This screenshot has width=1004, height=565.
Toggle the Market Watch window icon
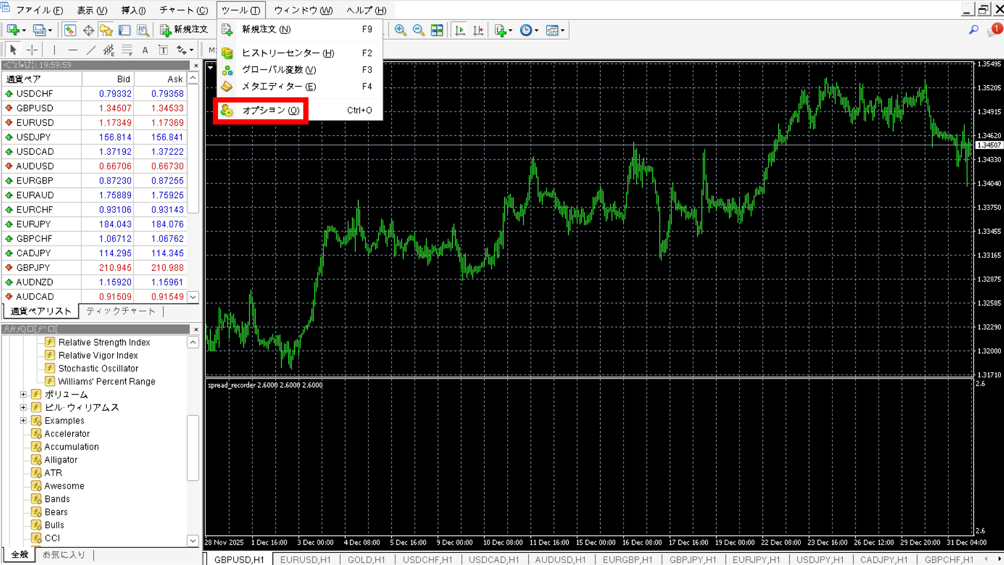click(70, 30)
